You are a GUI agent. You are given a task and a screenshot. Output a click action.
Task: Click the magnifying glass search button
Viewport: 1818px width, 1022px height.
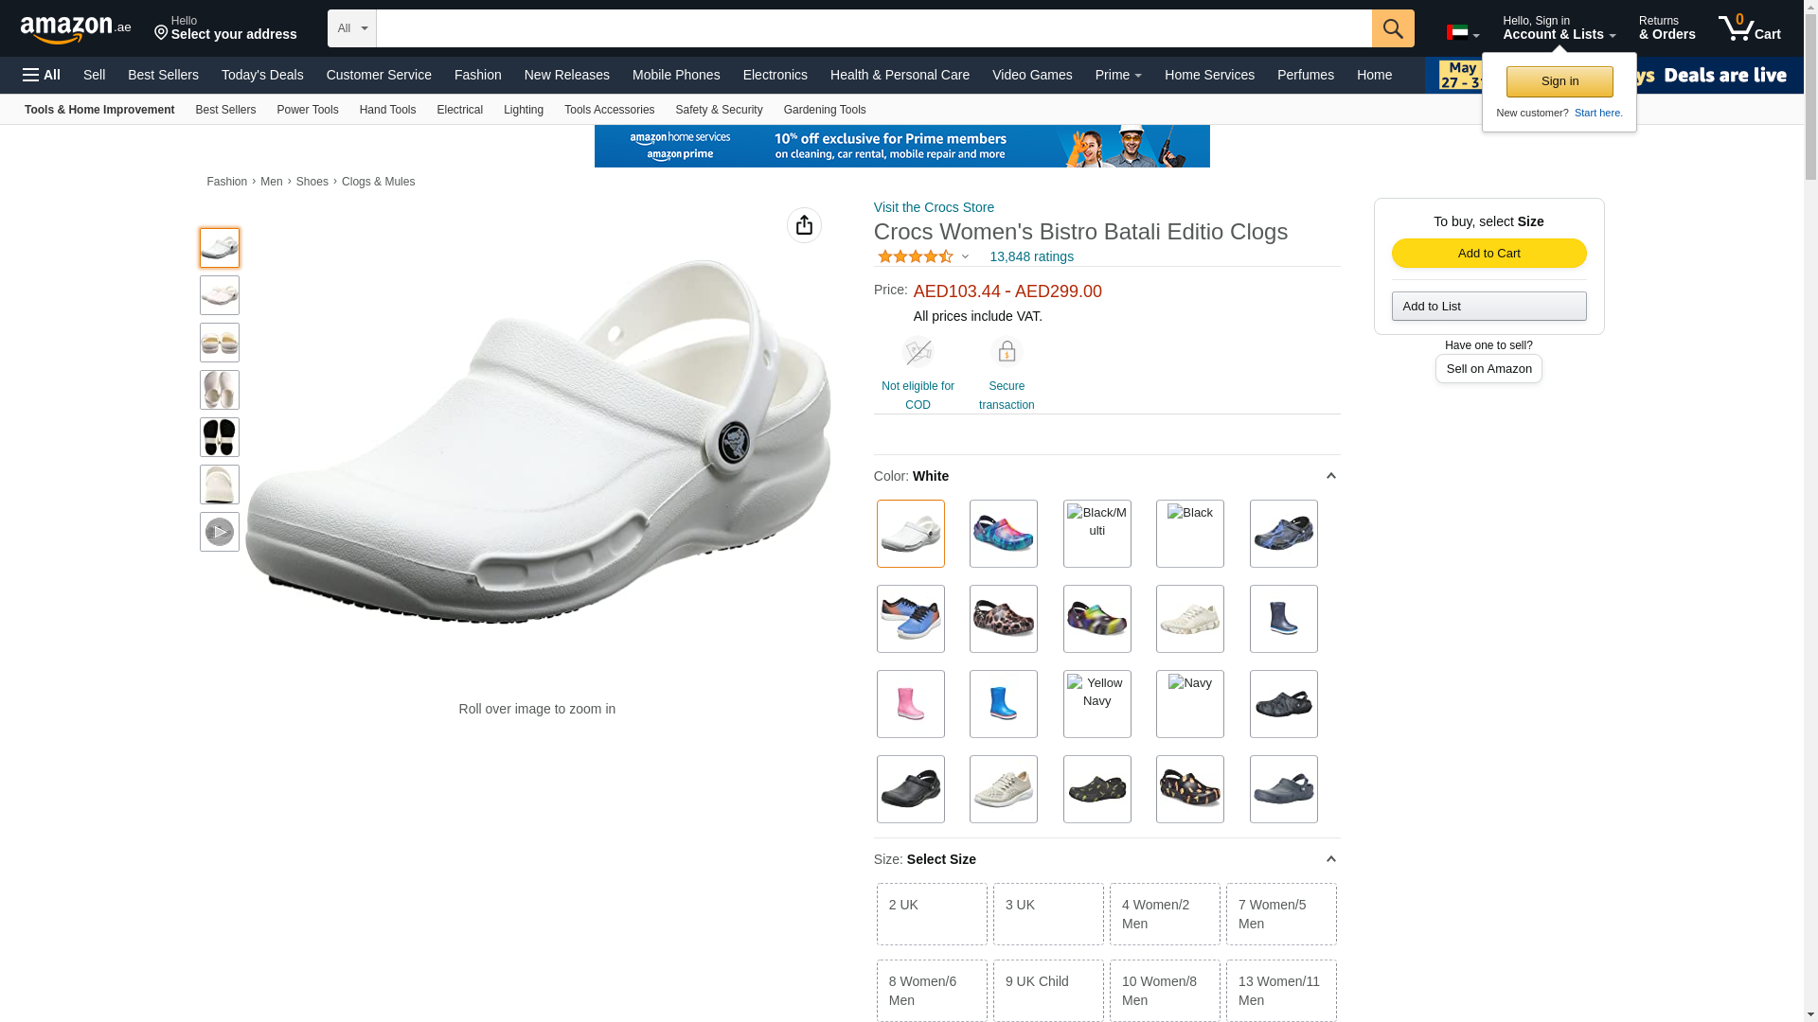(x=1392, y=28)
